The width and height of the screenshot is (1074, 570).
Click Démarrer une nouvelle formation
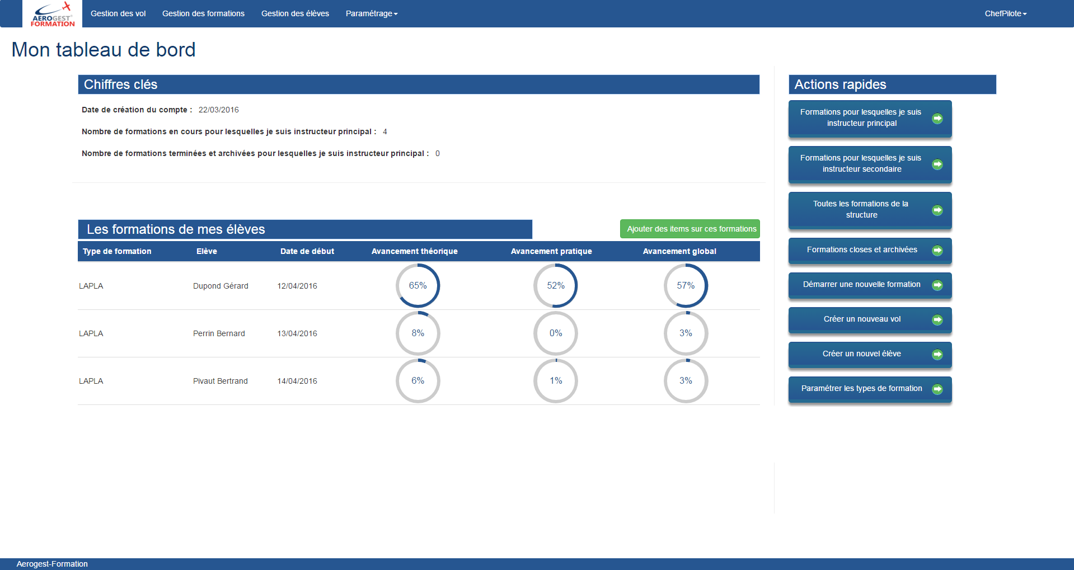point(870,285)
